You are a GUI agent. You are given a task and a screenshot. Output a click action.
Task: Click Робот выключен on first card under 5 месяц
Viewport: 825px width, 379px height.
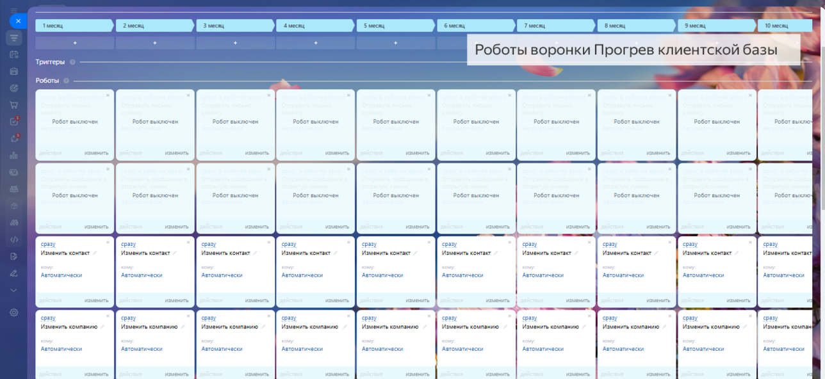(396, 122)
